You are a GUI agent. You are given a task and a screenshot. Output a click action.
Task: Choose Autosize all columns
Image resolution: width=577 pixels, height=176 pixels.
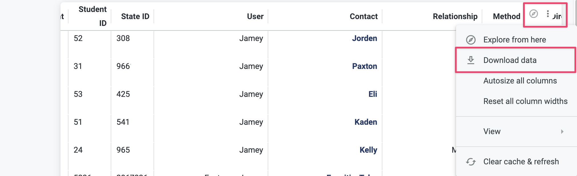(x=520, y=81)
